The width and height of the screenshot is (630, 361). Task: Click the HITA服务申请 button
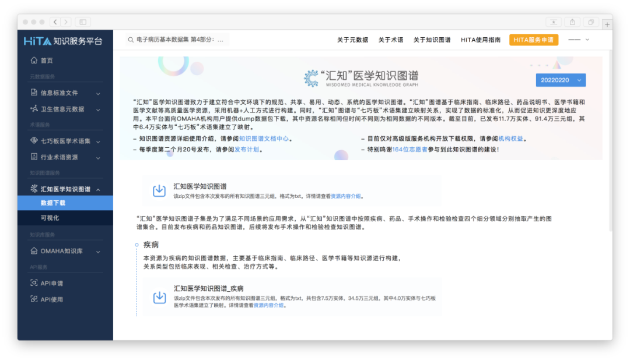click(534, 40)
